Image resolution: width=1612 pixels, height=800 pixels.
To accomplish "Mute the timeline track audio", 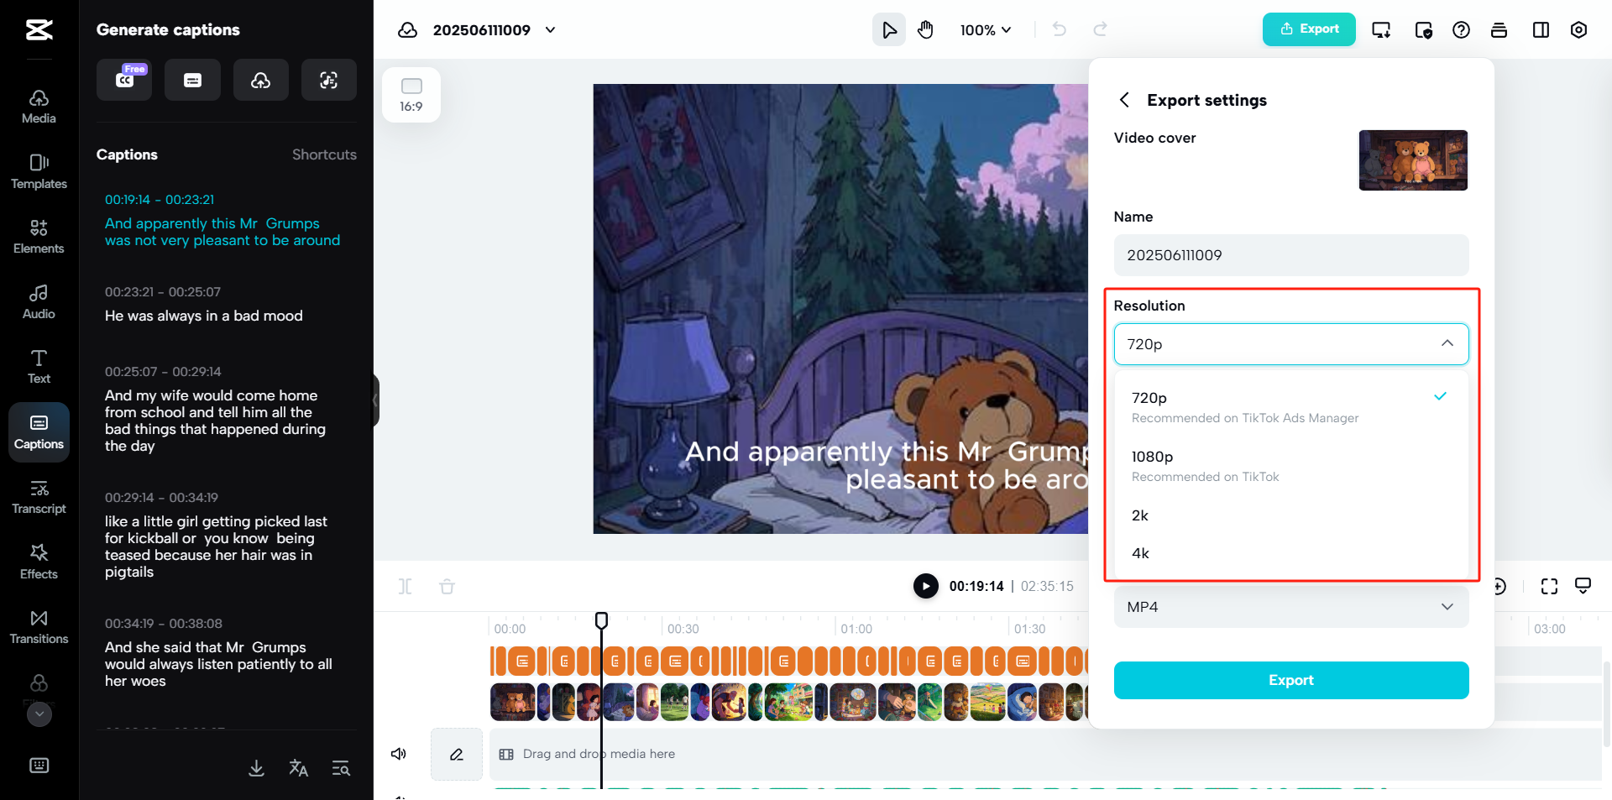I will pos(399,754).
